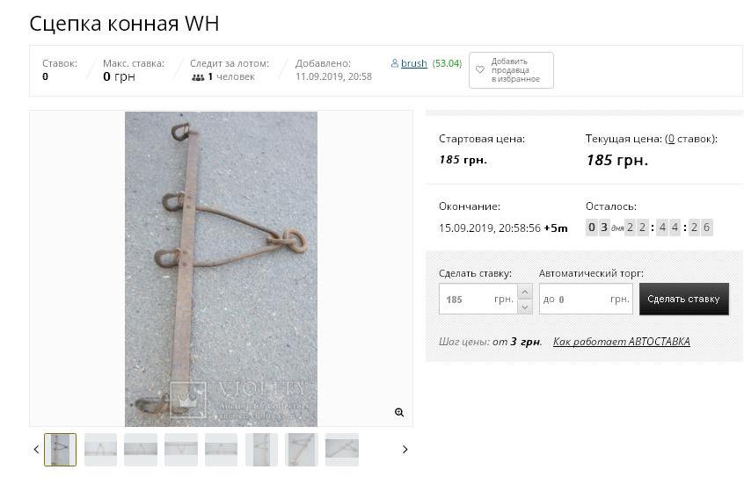Select the first vertical thumbnail
Viewport: 744px width, 477px height.
(x=61, y=450)
